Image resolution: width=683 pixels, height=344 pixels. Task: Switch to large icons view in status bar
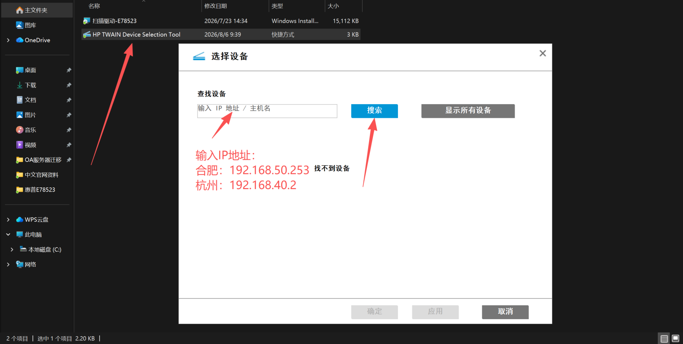(676, 338)
